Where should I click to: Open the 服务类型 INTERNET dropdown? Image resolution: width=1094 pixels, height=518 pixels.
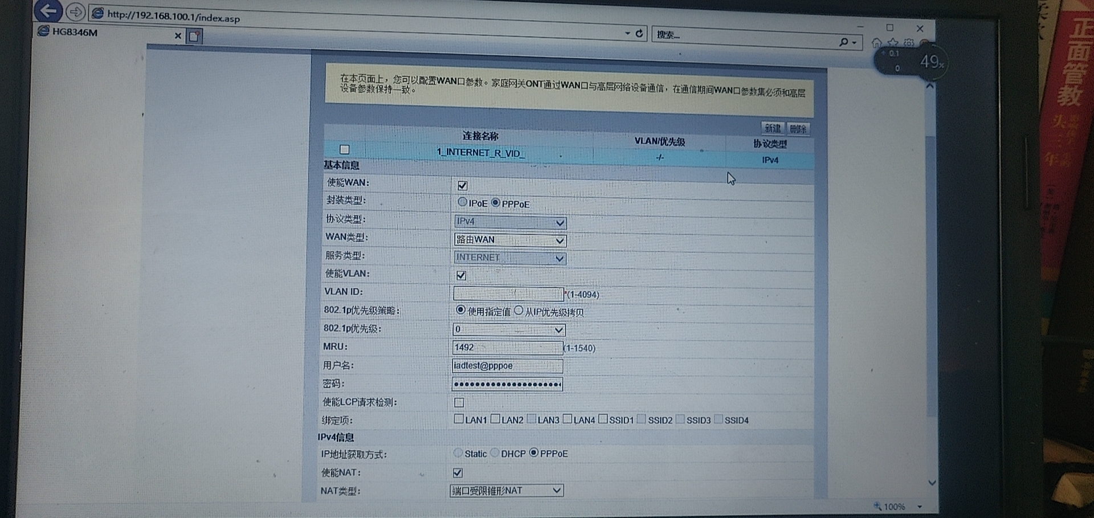509,258
